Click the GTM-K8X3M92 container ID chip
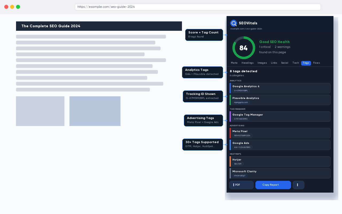Screen dimensions: 342x214 [241, 119]
